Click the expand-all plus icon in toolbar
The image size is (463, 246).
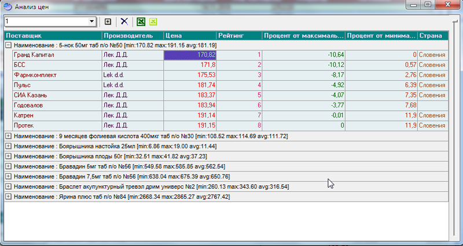coord(108,21)
